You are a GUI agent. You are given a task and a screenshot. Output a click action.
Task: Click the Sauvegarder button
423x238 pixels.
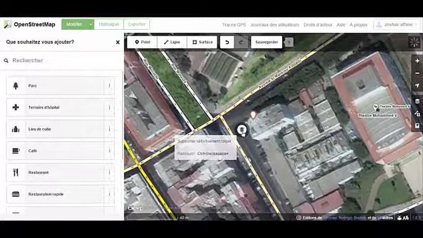266,42
